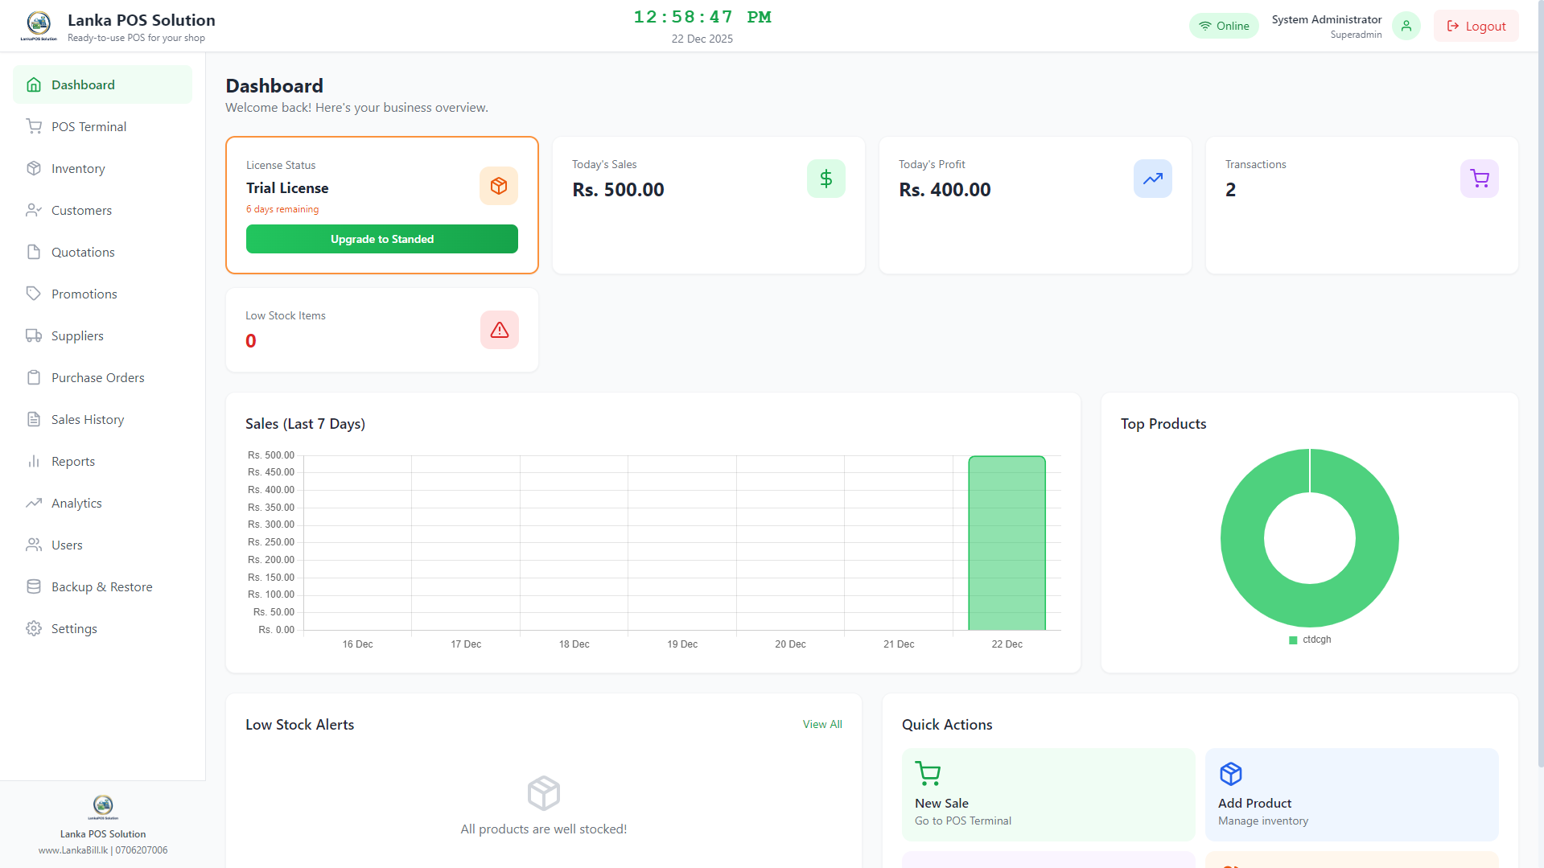Click the red warning icon on Low Stock Items

tap(499, 330)
